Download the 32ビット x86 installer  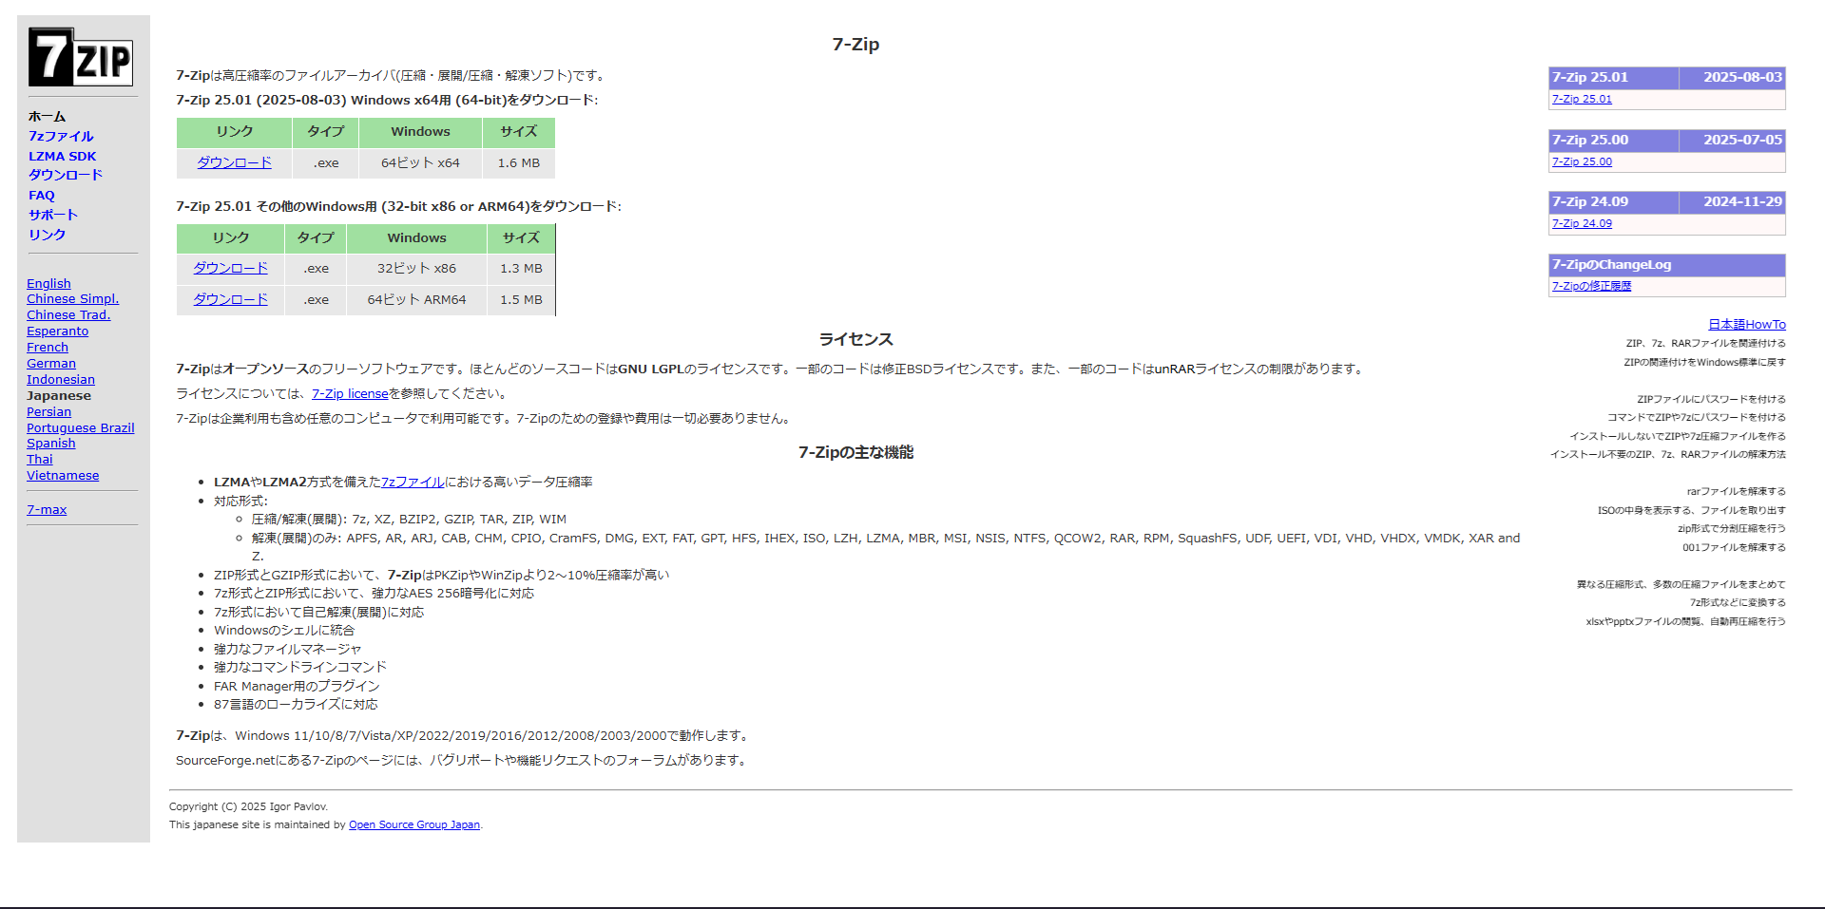[x=229, y=269]
